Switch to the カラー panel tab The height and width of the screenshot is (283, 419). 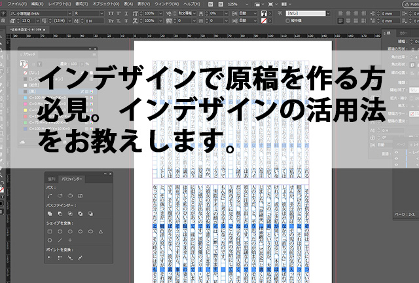(x=403, y=33)
